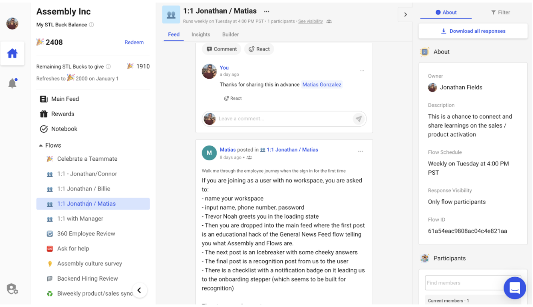Open the three-dot menu next to flow title
The image size is (533, 307).
tap(266, 11)
